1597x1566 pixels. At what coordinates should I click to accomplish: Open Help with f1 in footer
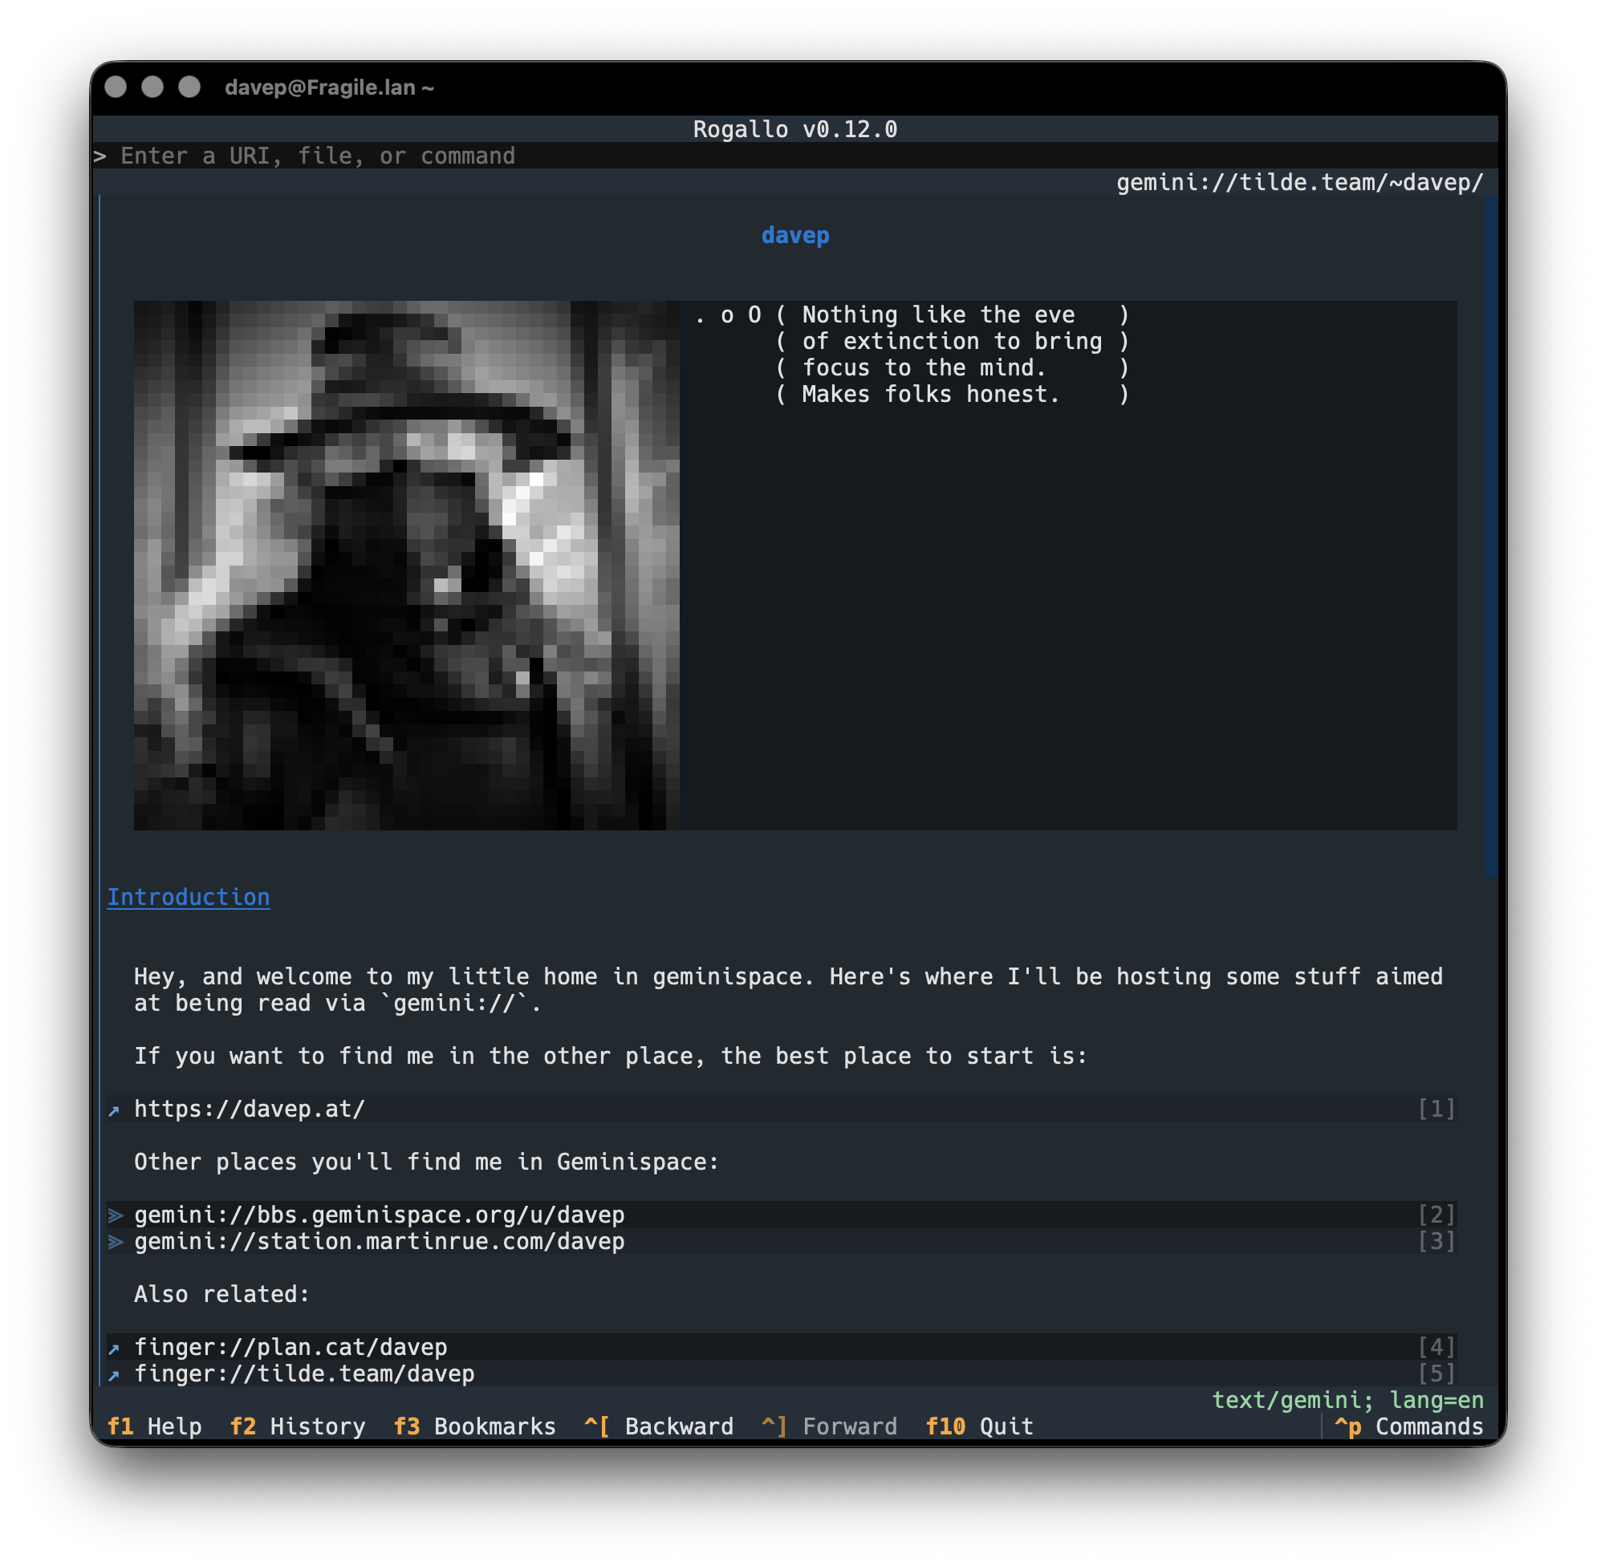tap(155, 1426)
